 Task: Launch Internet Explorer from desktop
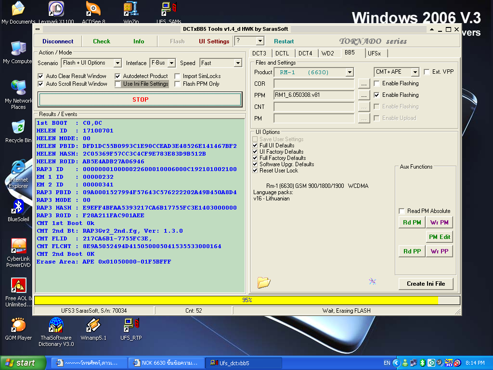tap(18, 174)
